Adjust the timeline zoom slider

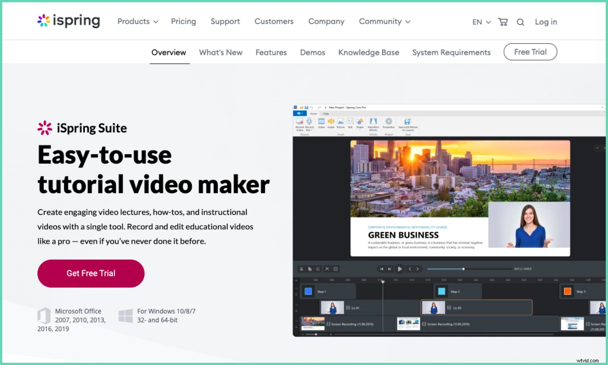[x=463, y=269]
